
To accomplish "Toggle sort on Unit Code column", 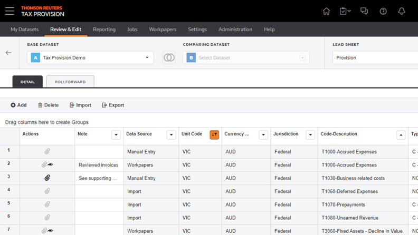I will (x=214, y=135).
